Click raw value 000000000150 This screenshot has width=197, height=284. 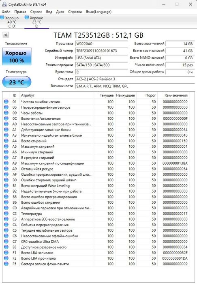click(x=175, y=141)
